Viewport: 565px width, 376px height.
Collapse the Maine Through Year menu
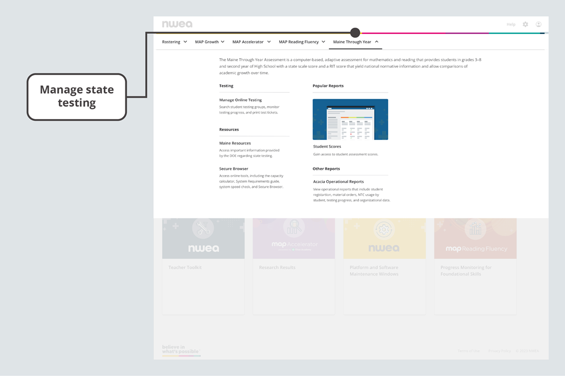pos(355,42)
